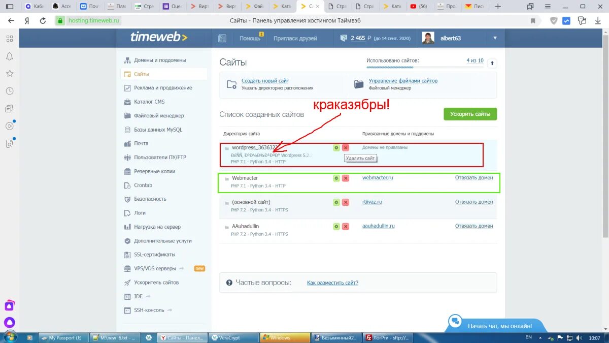
Task: Click the 4 из 10 sites used link
Action: [x=475, y=60]
